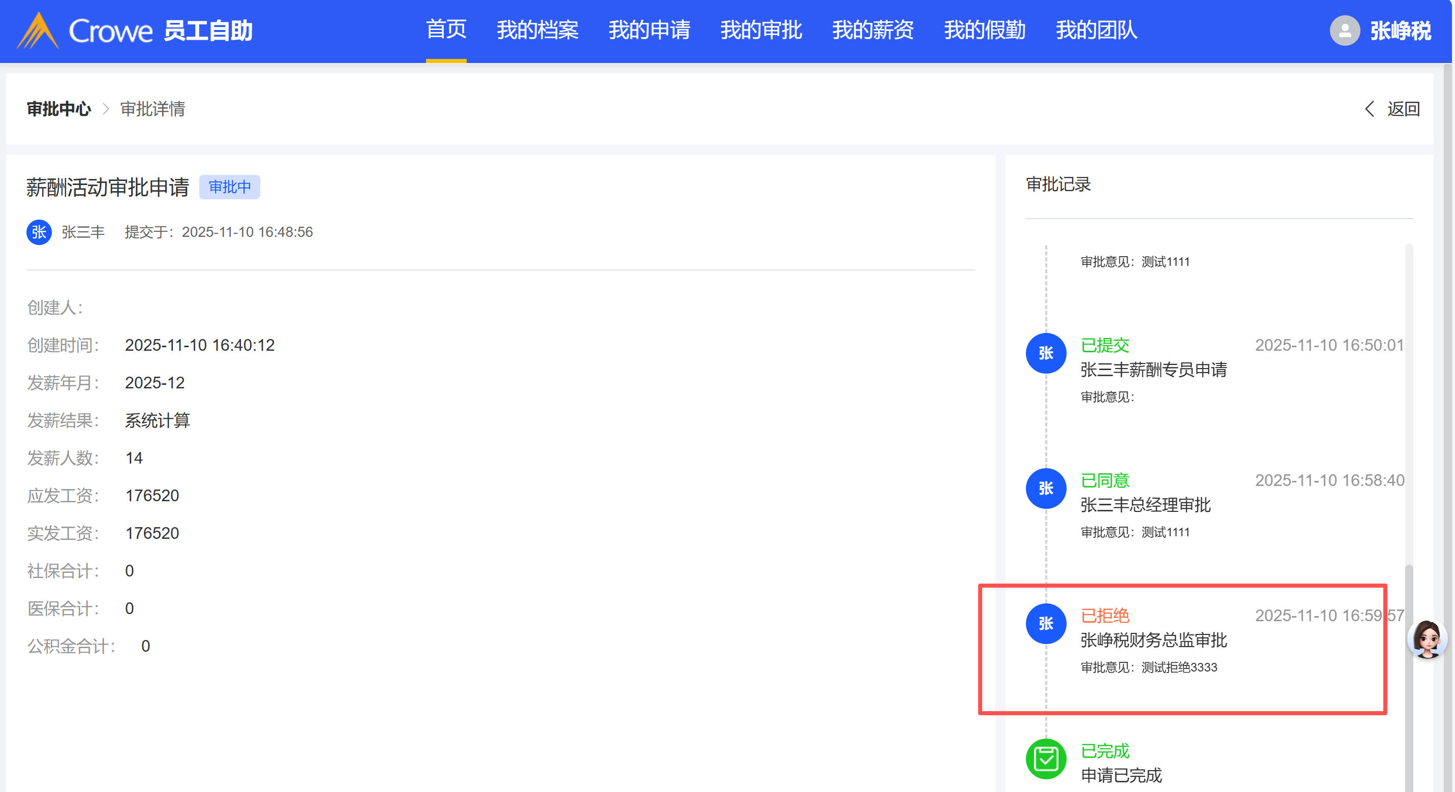Viewport: 1455px width, 792px height.
Task: Click the back arrow chevron
Action: pos(1369,109)
